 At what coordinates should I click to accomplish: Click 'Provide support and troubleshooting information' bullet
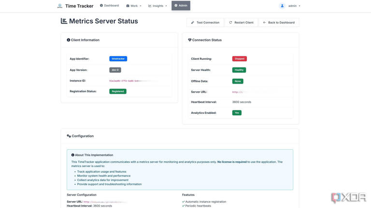(109, 184)
